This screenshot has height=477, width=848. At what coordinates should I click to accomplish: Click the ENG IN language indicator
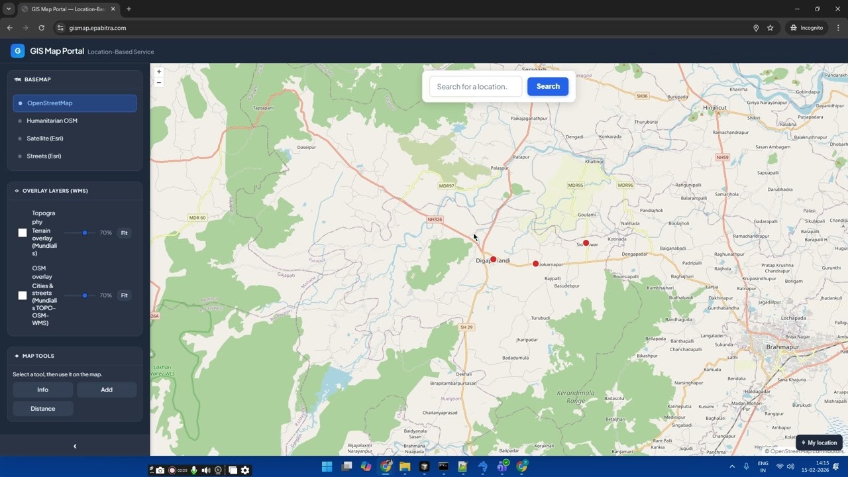(763, 466)
